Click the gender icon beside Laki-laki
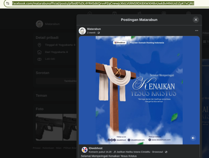 pyautogui.click(x=39, y=59)
